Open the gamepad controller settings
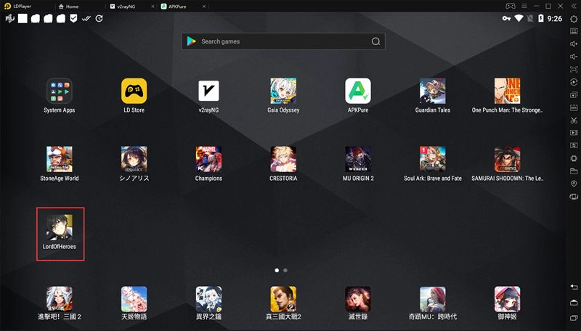581x331 pixels. (x=511, y=6)
